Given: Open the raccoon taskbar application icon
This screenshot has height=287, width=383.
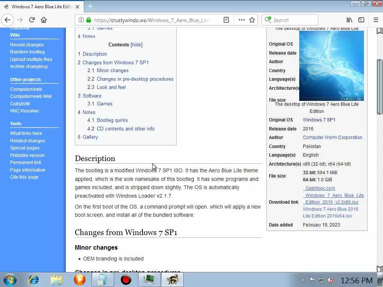Looking at the screenshot, I should [172, 280].
